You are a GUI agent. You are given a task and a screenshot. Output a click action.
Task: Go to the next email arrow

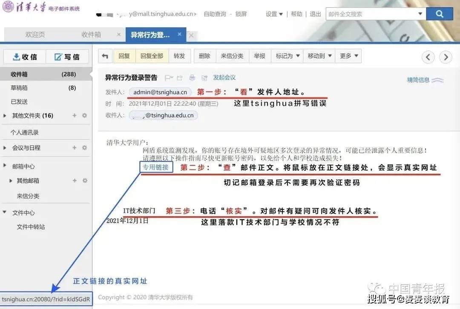tap(446, 57)
